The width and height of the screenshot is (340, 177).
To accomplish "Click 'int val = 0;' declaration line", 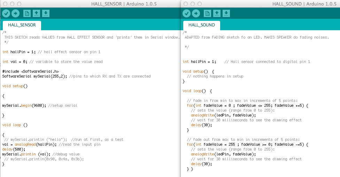I will click(x=53, y=62).
